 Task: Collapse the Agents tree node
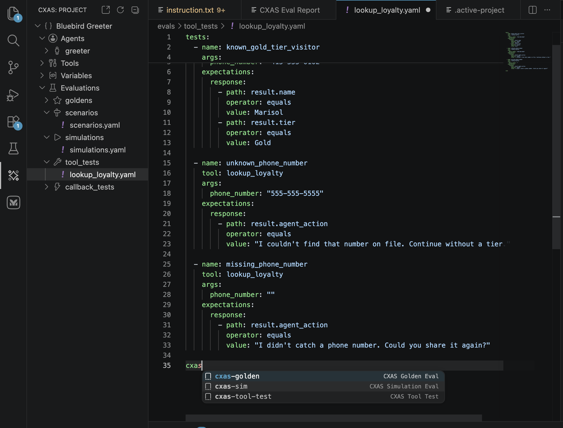click(x=42, y=38)
